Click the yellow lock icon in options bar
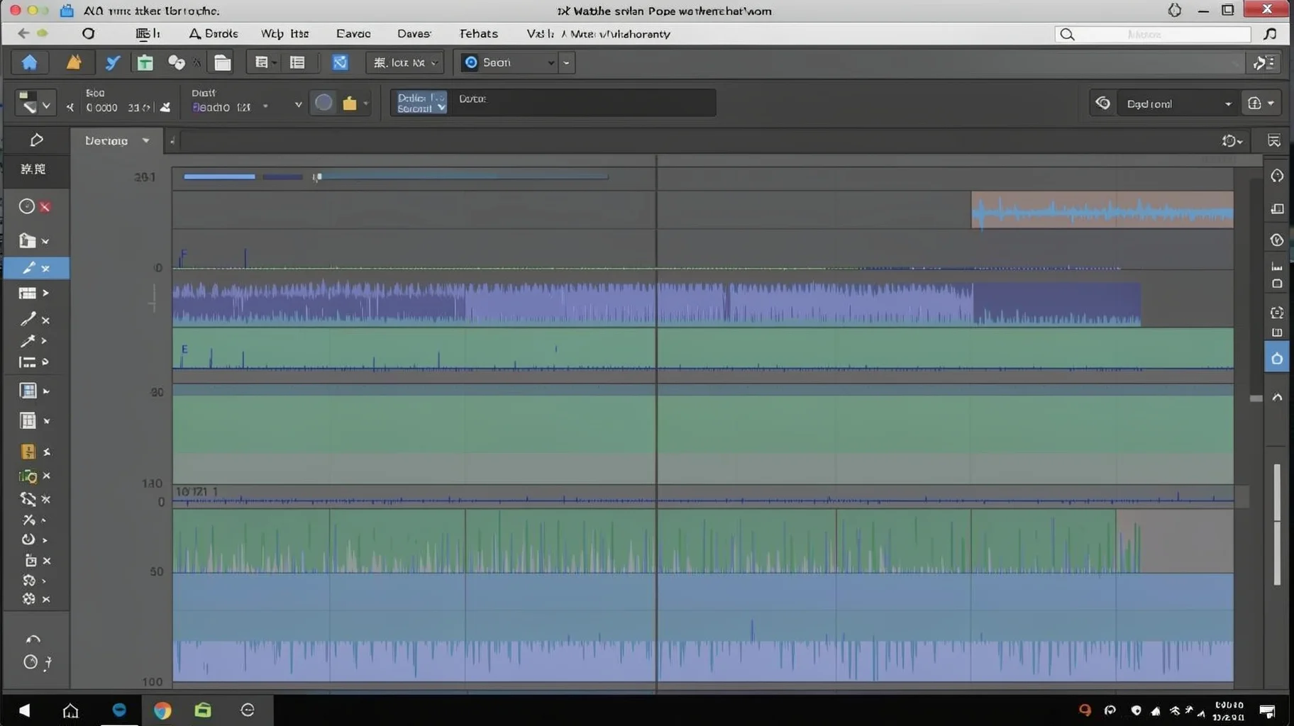 point(350,104)
